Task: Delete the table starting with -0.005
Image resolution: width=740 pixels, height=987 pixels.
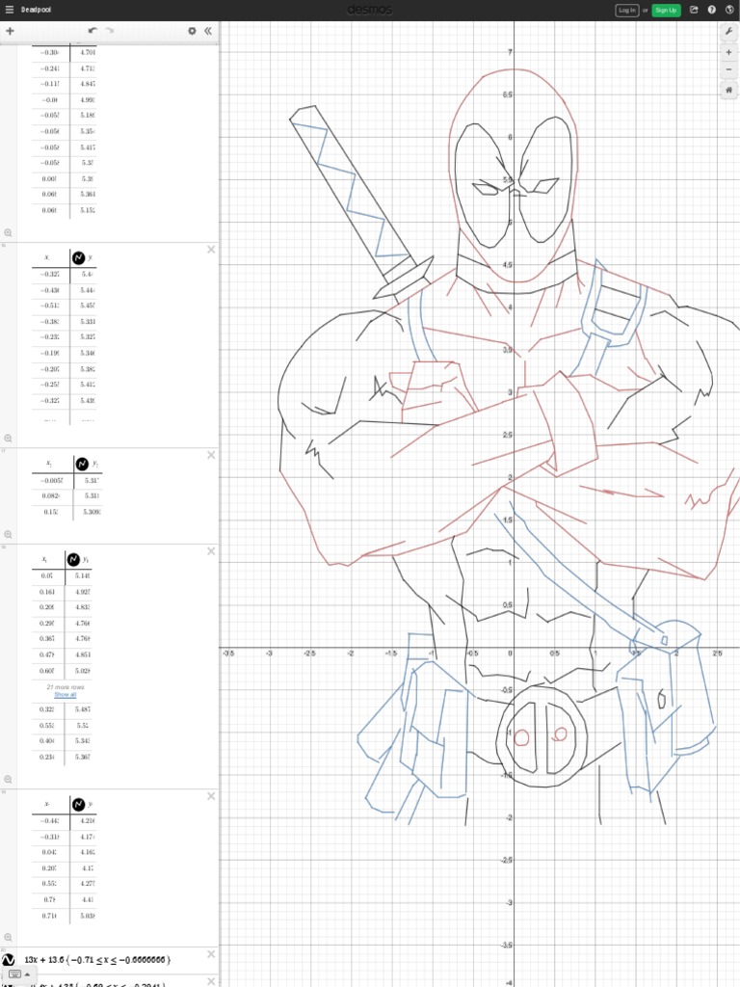Action: tap(211, 455)
